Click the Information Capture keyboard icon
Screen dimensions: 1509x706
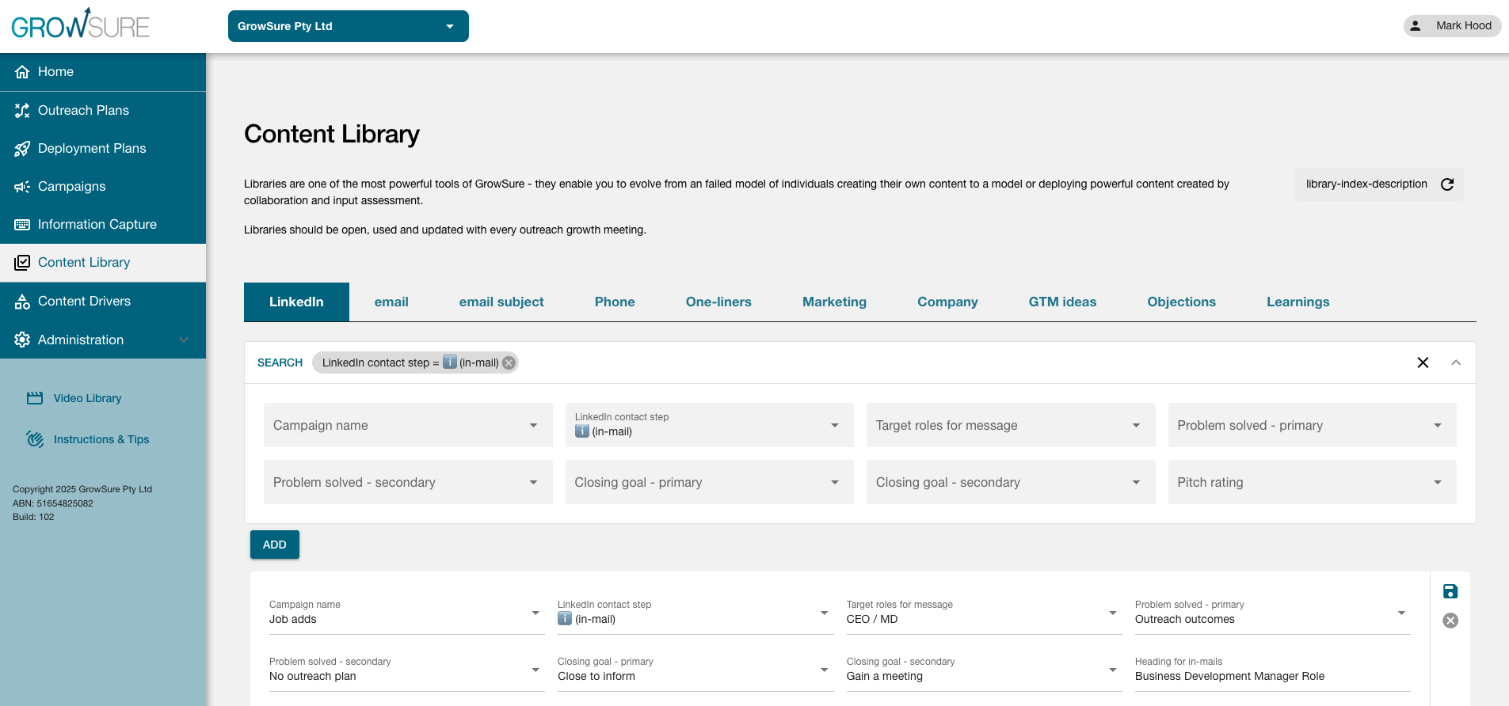coord(22,225)
